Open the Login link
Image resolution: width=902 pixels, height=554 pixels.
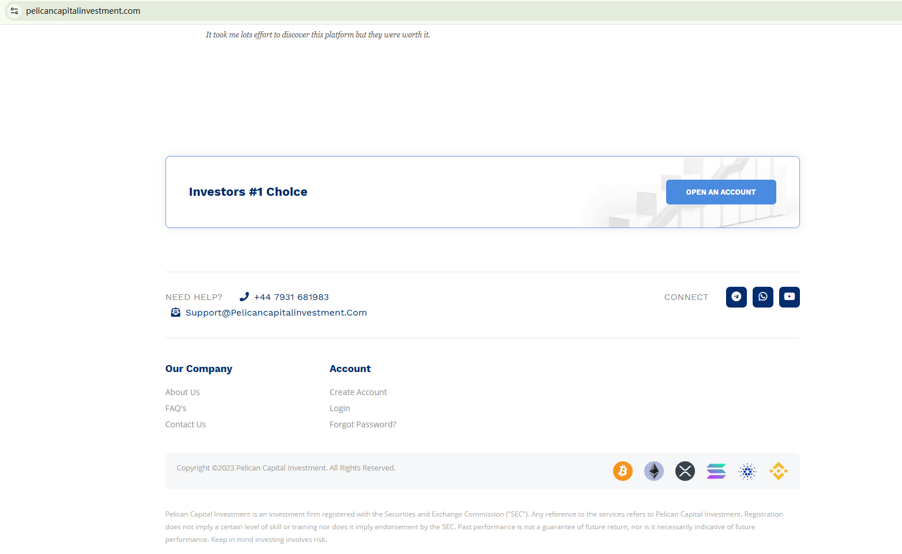click(339, 408)
